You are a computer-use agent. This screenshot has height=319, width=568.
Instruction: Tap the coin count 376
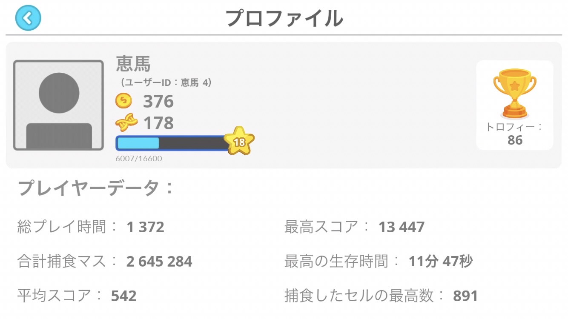click(158, 102)
